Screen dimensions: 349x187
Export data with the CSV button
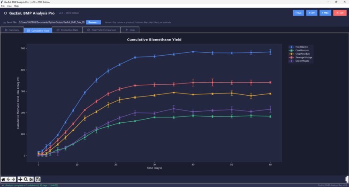311,13
